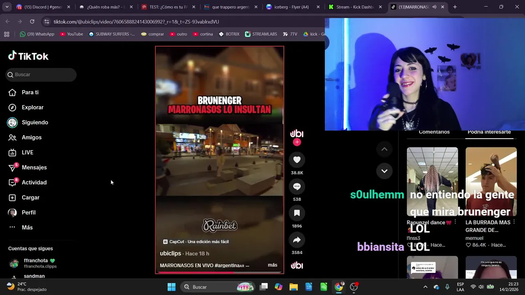Open options for LA BURRADA MAS GRANDE video
525x295 pixels.
pos(514,222)
